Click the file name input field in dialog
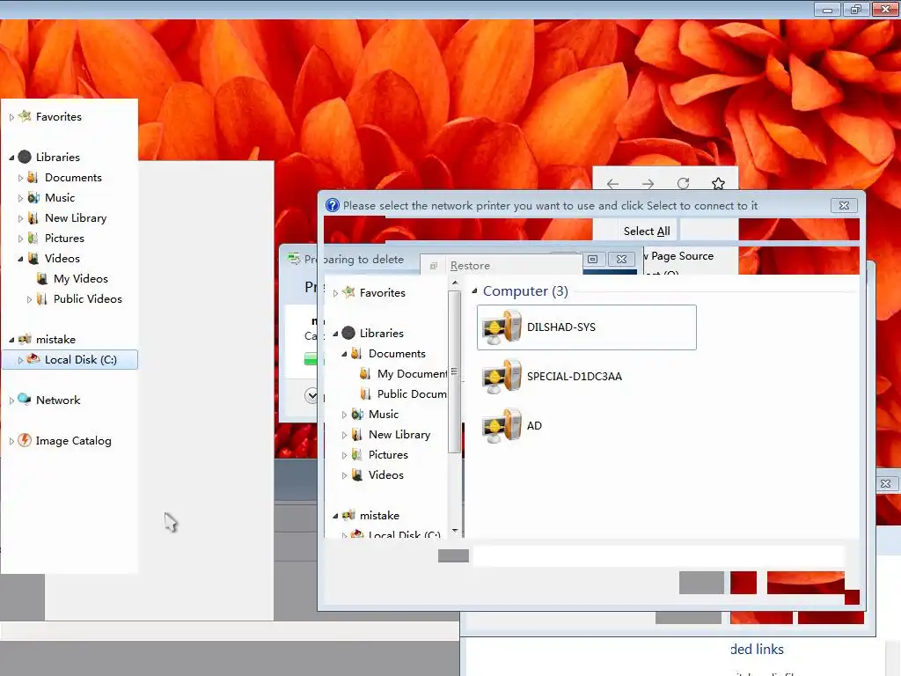901x676 pixels. 658,556
